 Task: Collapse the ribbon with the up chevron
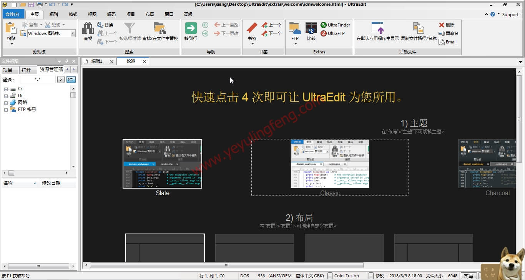pyautogui.click(x=486, y=14)
